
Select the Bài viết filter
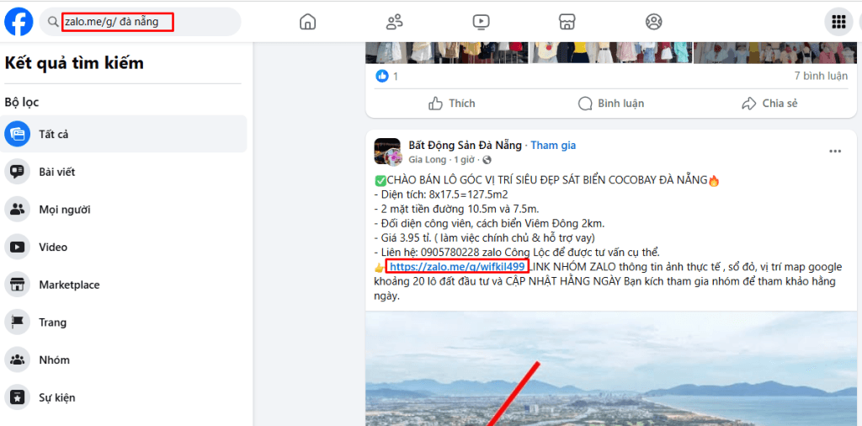coord(56,172)
